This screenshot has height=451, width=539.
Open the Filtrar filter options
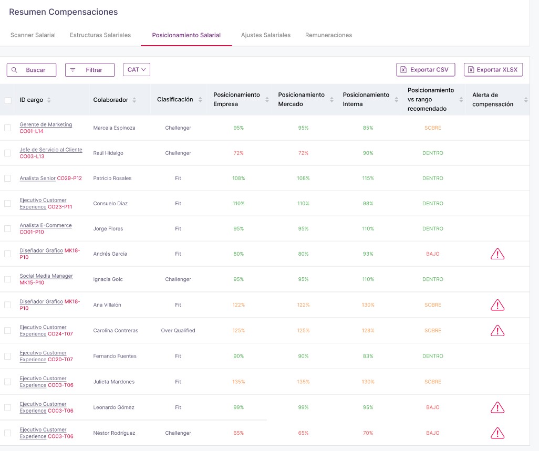(90, 70)
